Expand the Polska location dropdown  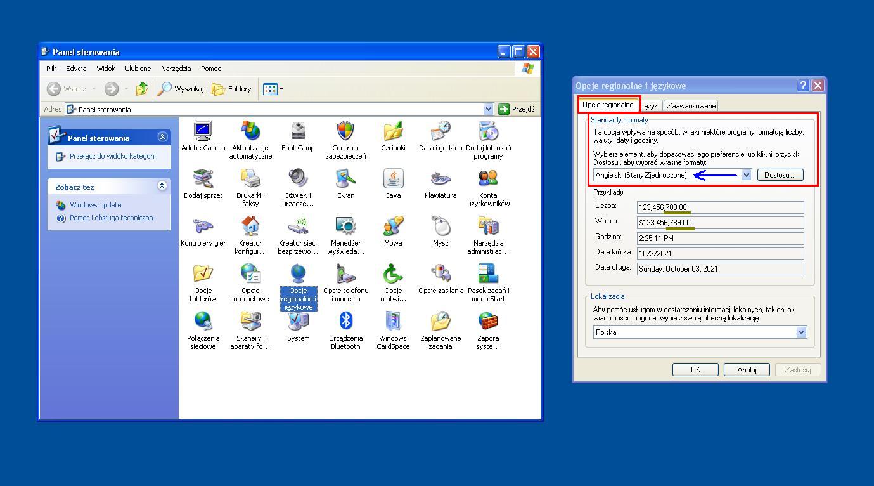pos(801,332)
